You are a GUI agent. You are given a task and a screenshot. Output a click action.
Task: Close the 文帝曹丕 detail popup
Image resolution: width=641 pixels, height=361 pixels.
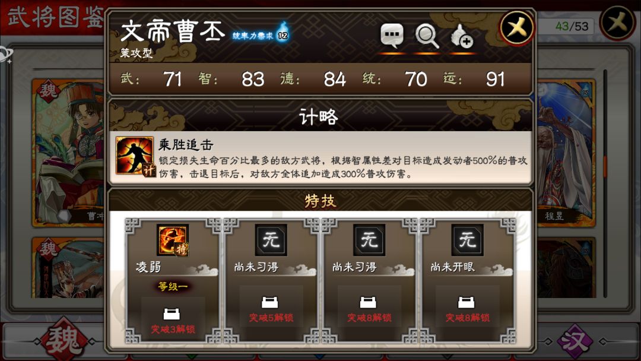pyautogui.click(x=517, y=28)
